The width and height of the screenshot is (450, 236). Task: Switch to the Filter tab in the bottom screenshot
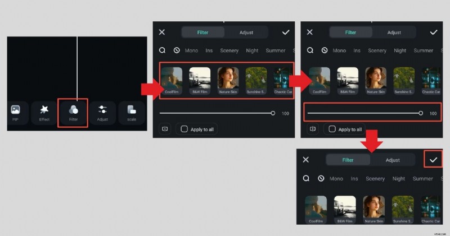(x=348, y=160)
